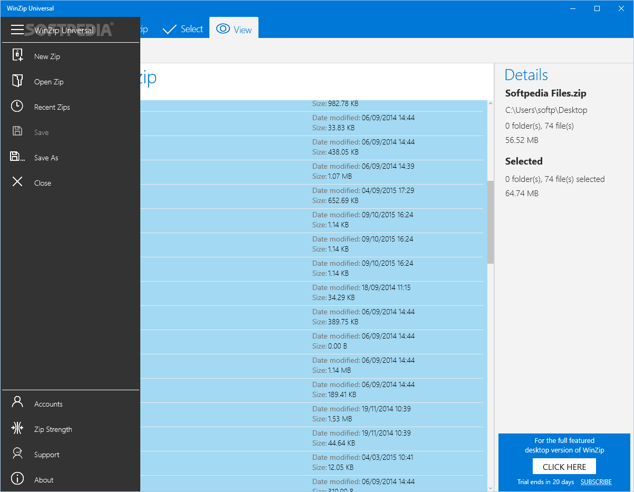Select row modified 04/09/2015 17:29

pos(312,196)
